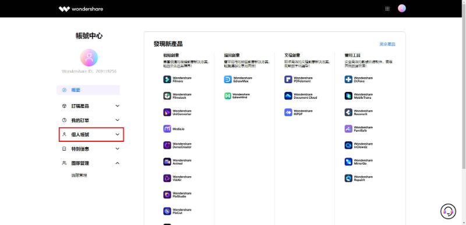Collapse the 團隊管理 section chevron
Image resolution: width=466 pixels, height=225 pixels.
(x=118, y=163)
